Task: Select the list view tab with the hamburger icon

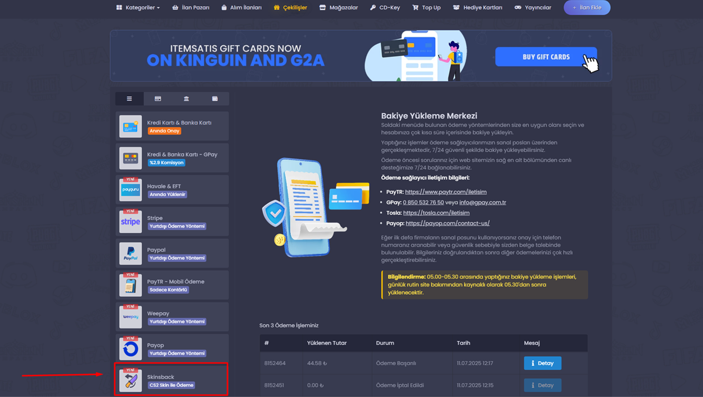Action: click(129, 99)
